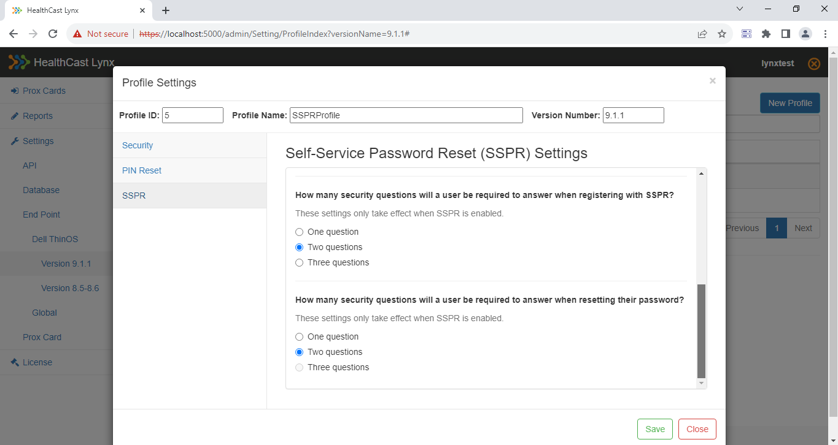Viewport: 838px width, 445px height.
Task: Click the Prox Cards sign-in icon
Action: pyautogui.click(x=15, y=91)
